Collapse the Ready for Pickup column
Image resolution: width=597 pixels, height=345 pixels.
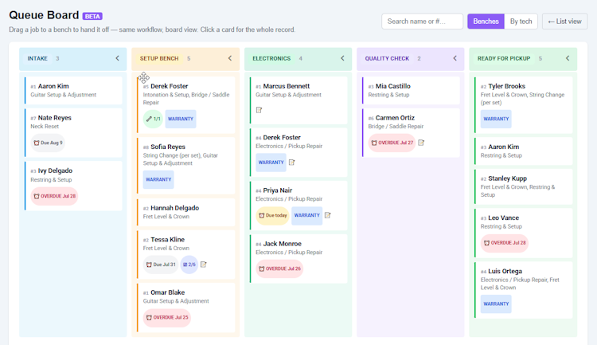(x=568, y=58)
